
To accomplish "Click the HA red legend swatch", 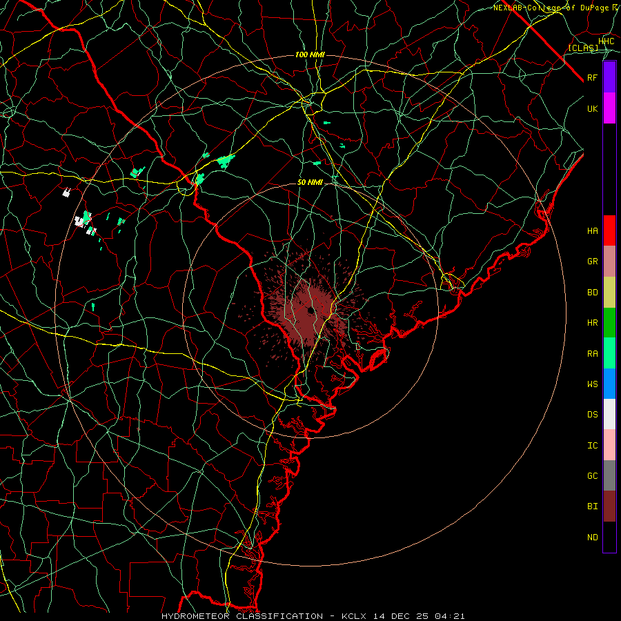I will [x=609, y=230].
